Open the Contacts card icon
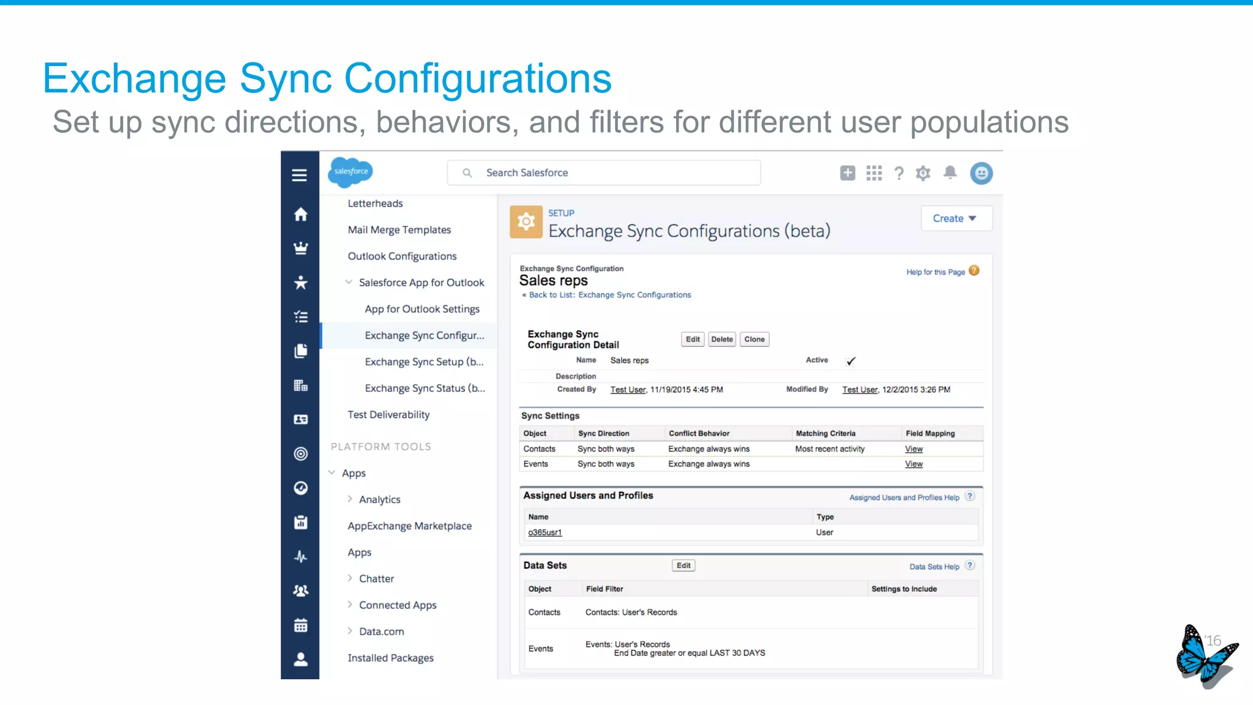1253x705 pixels. [300, 419]
